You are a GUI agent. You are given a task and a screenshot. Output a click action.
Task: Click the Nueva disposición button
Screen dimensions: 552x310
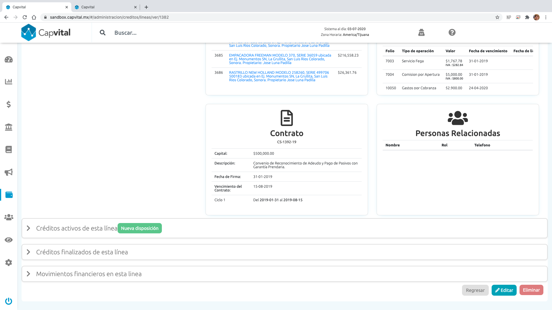140,228
